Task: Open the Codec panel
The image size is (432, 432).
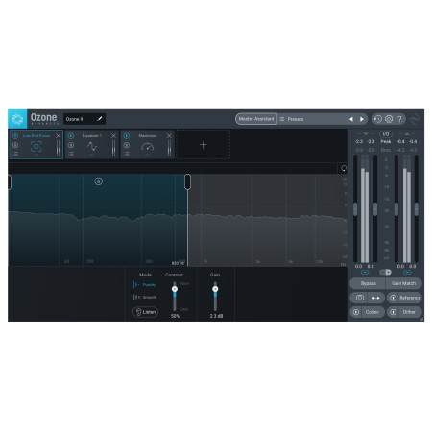Action: (x=372, y=312)
